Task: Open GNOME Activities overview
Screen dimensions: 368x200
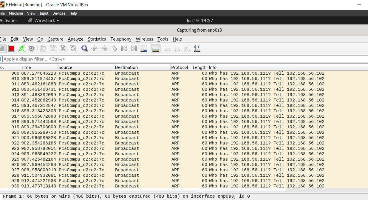Action: [x=9, y=20]
